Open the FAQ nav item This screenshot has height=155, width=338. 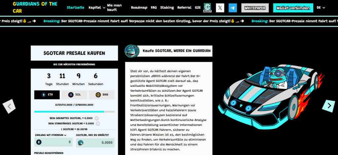point(154,8)
